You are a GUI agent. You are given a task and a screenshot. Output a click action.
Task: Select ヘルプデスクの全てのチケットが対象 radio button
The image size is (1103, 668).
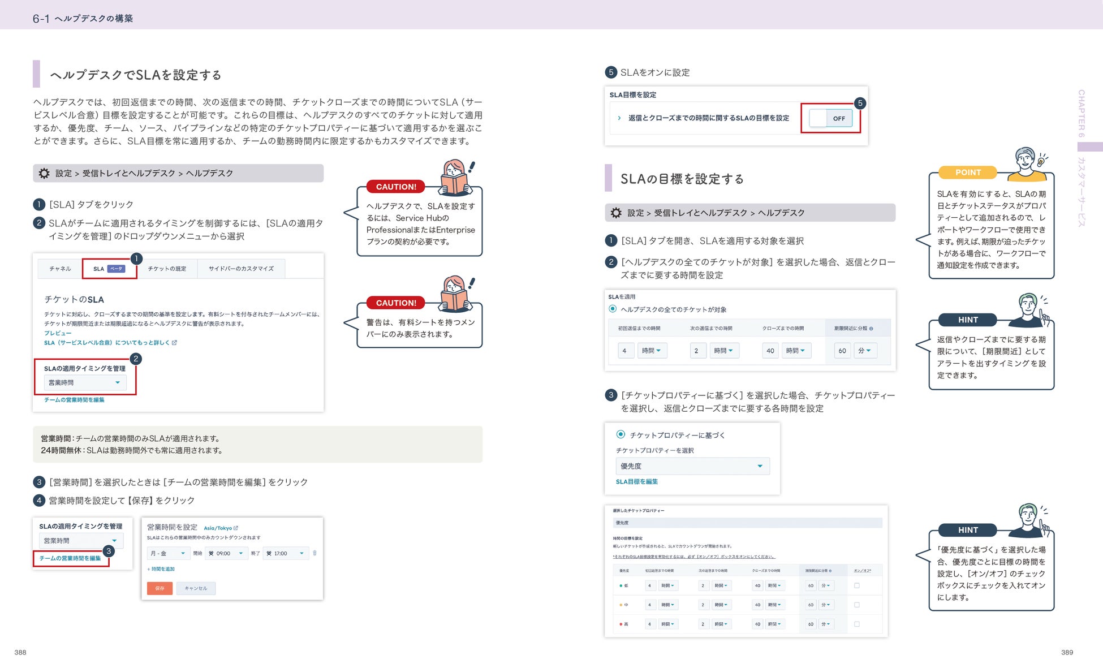pyautogui.click(x=613, y=309)
